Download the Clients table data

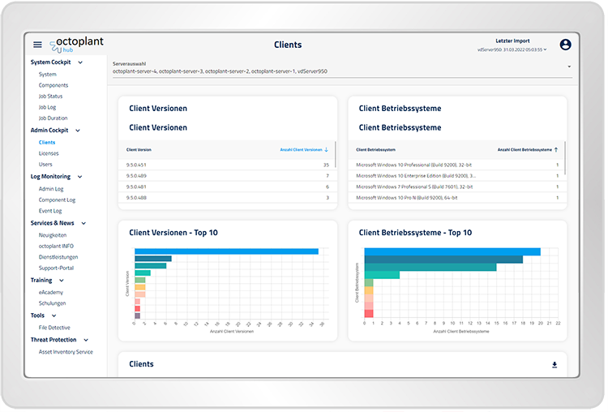[554, 365]
